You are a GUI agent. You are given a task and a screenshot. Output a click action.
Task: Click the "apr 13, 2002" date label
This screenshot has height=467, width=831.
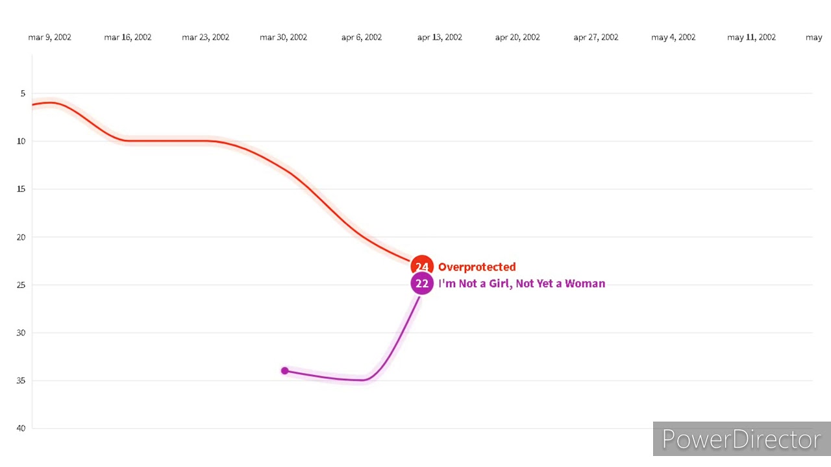click(440, 37)
